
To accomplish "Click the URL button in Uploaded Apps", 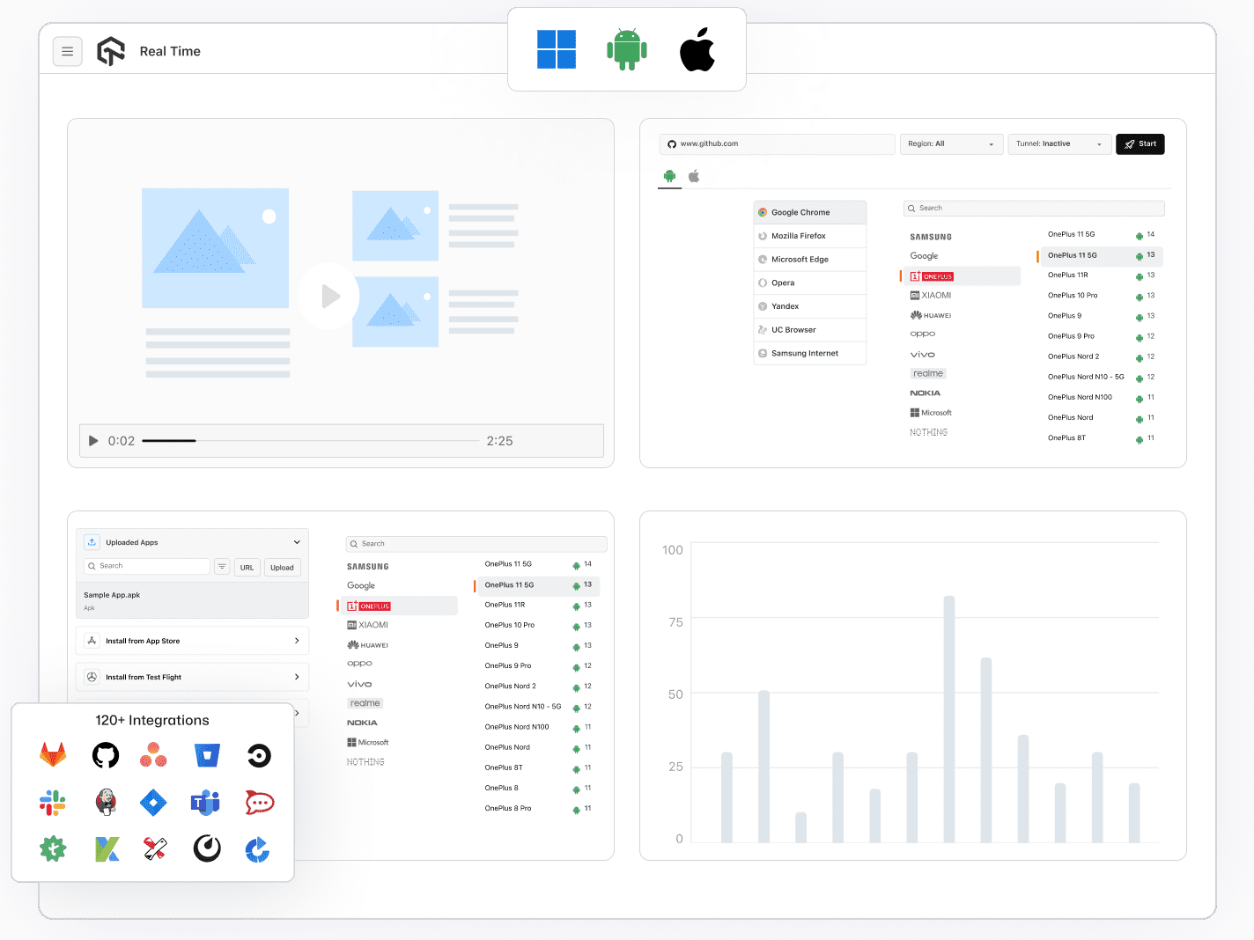I will [x=247, y=568].
